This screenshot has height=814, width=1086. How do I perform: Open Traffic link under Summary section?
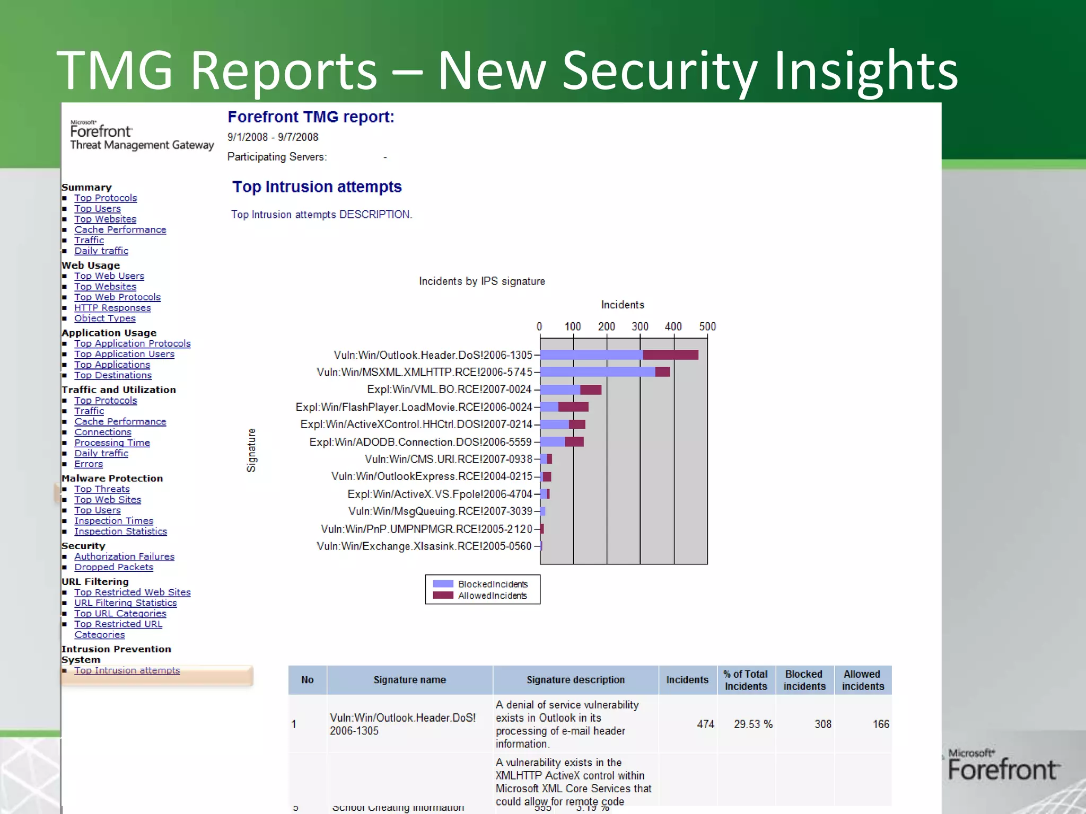[x=89, y=240]
